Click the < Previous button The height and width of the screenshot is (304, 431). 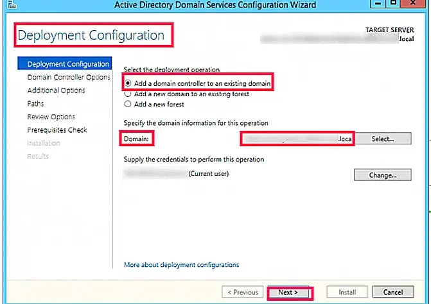(242, 292)
